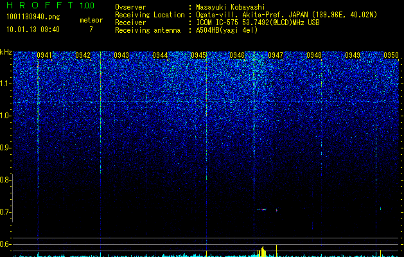
Task: Click the 0949 time marker
Action: pyautogui.click(x=353, y=55)
